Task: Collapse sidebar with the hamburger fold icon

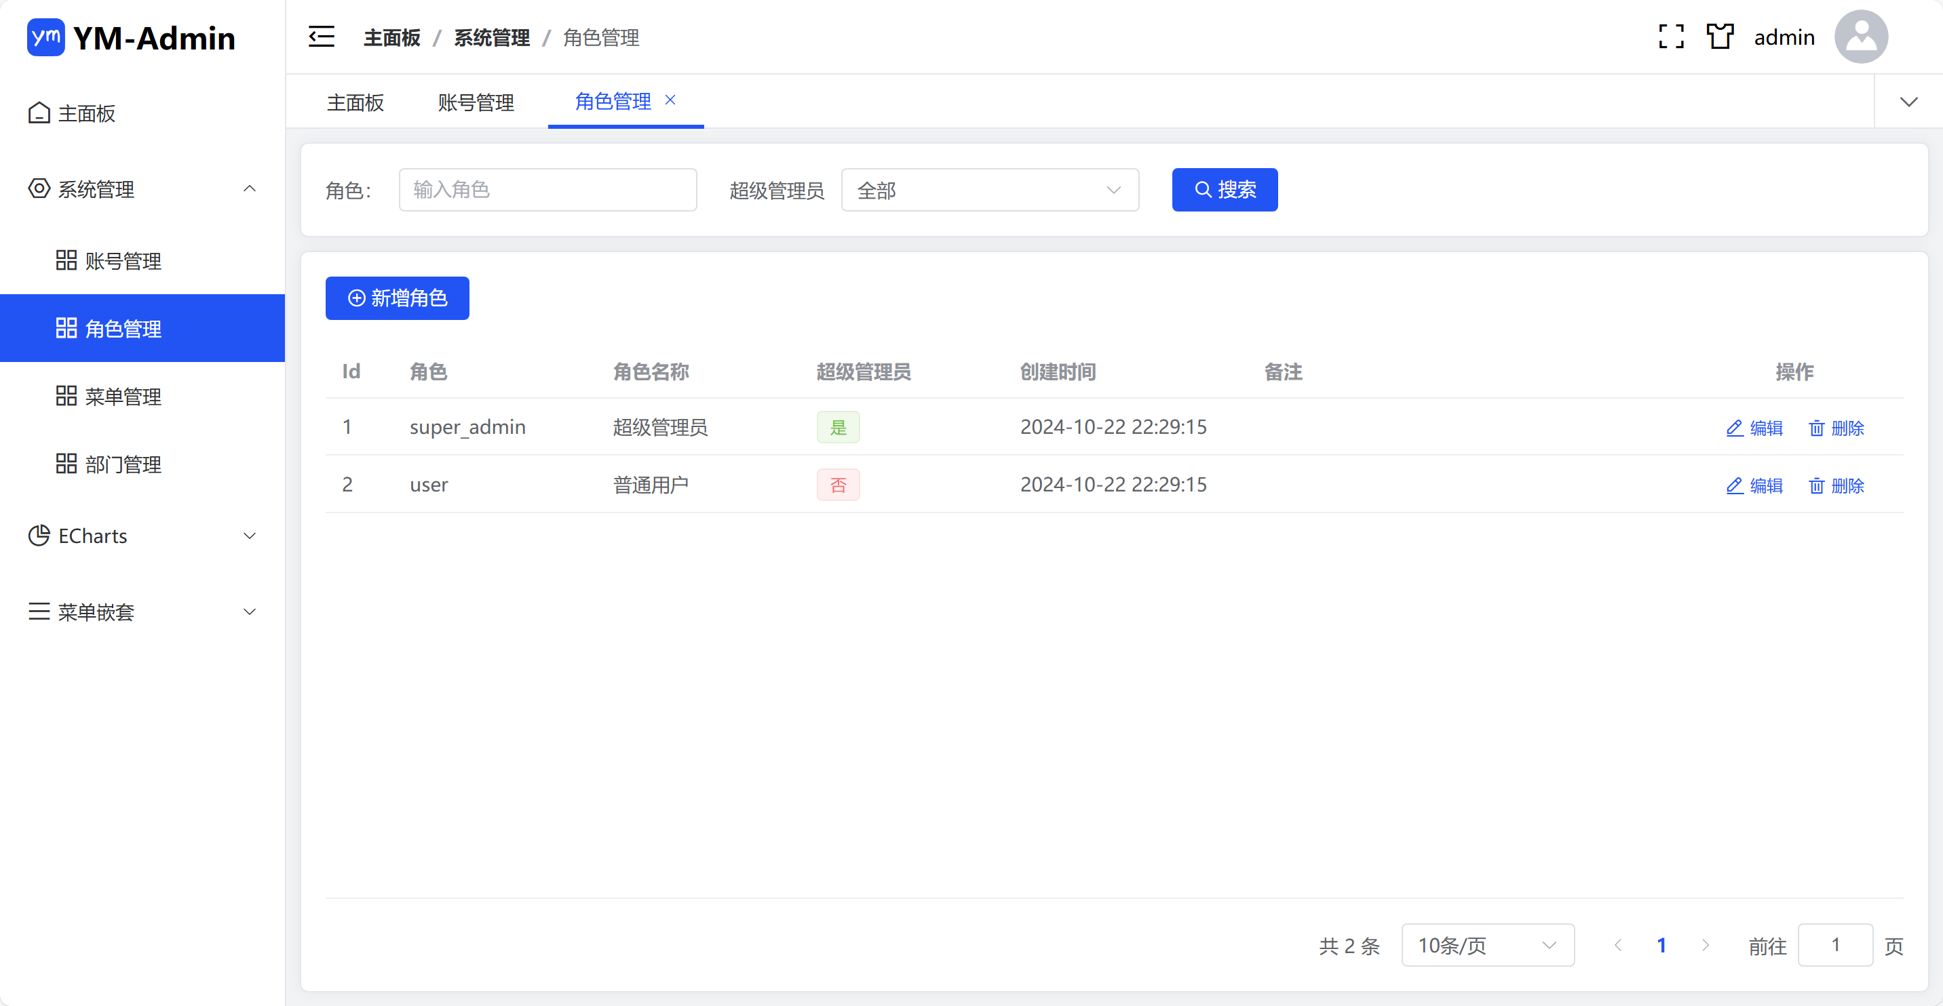Action: pyautogui.click(x=322, y=36)
